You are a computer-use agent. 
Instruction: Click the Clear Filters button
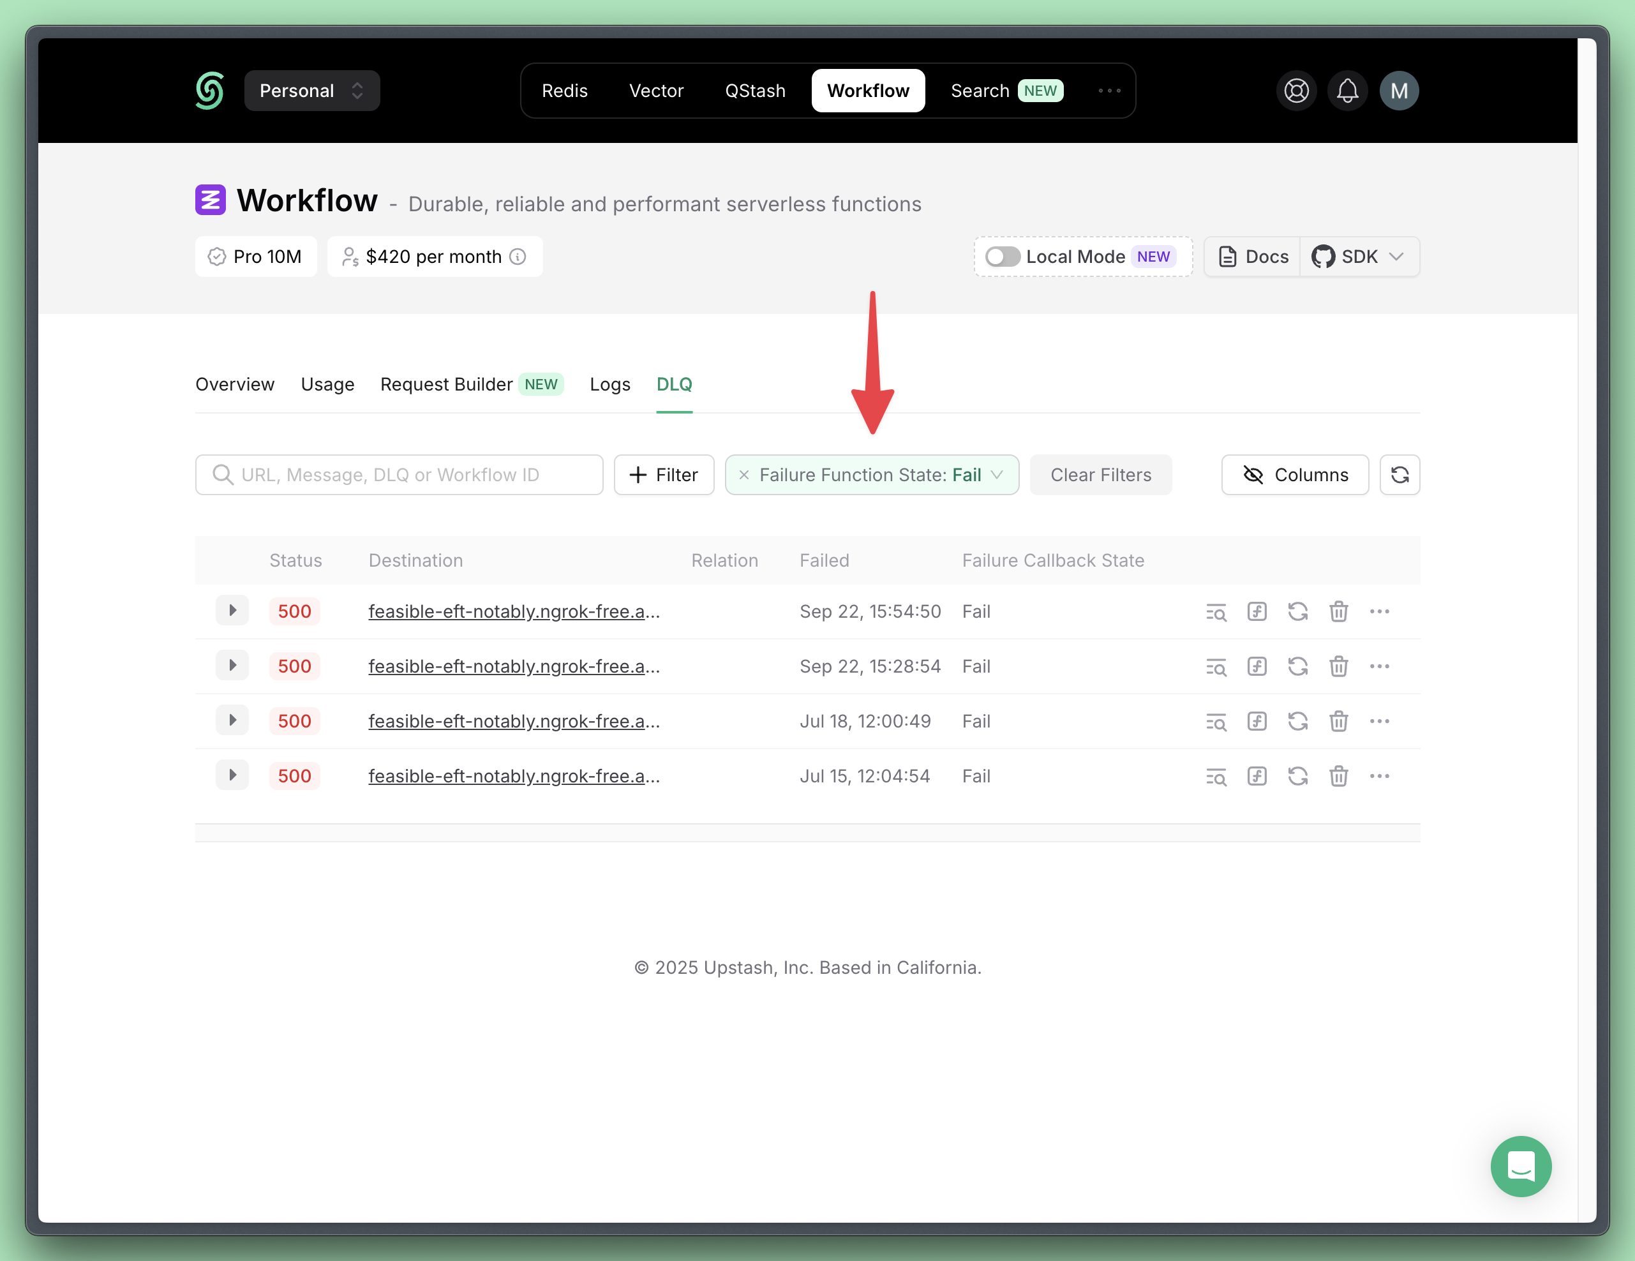click(x=1100, y=475)
